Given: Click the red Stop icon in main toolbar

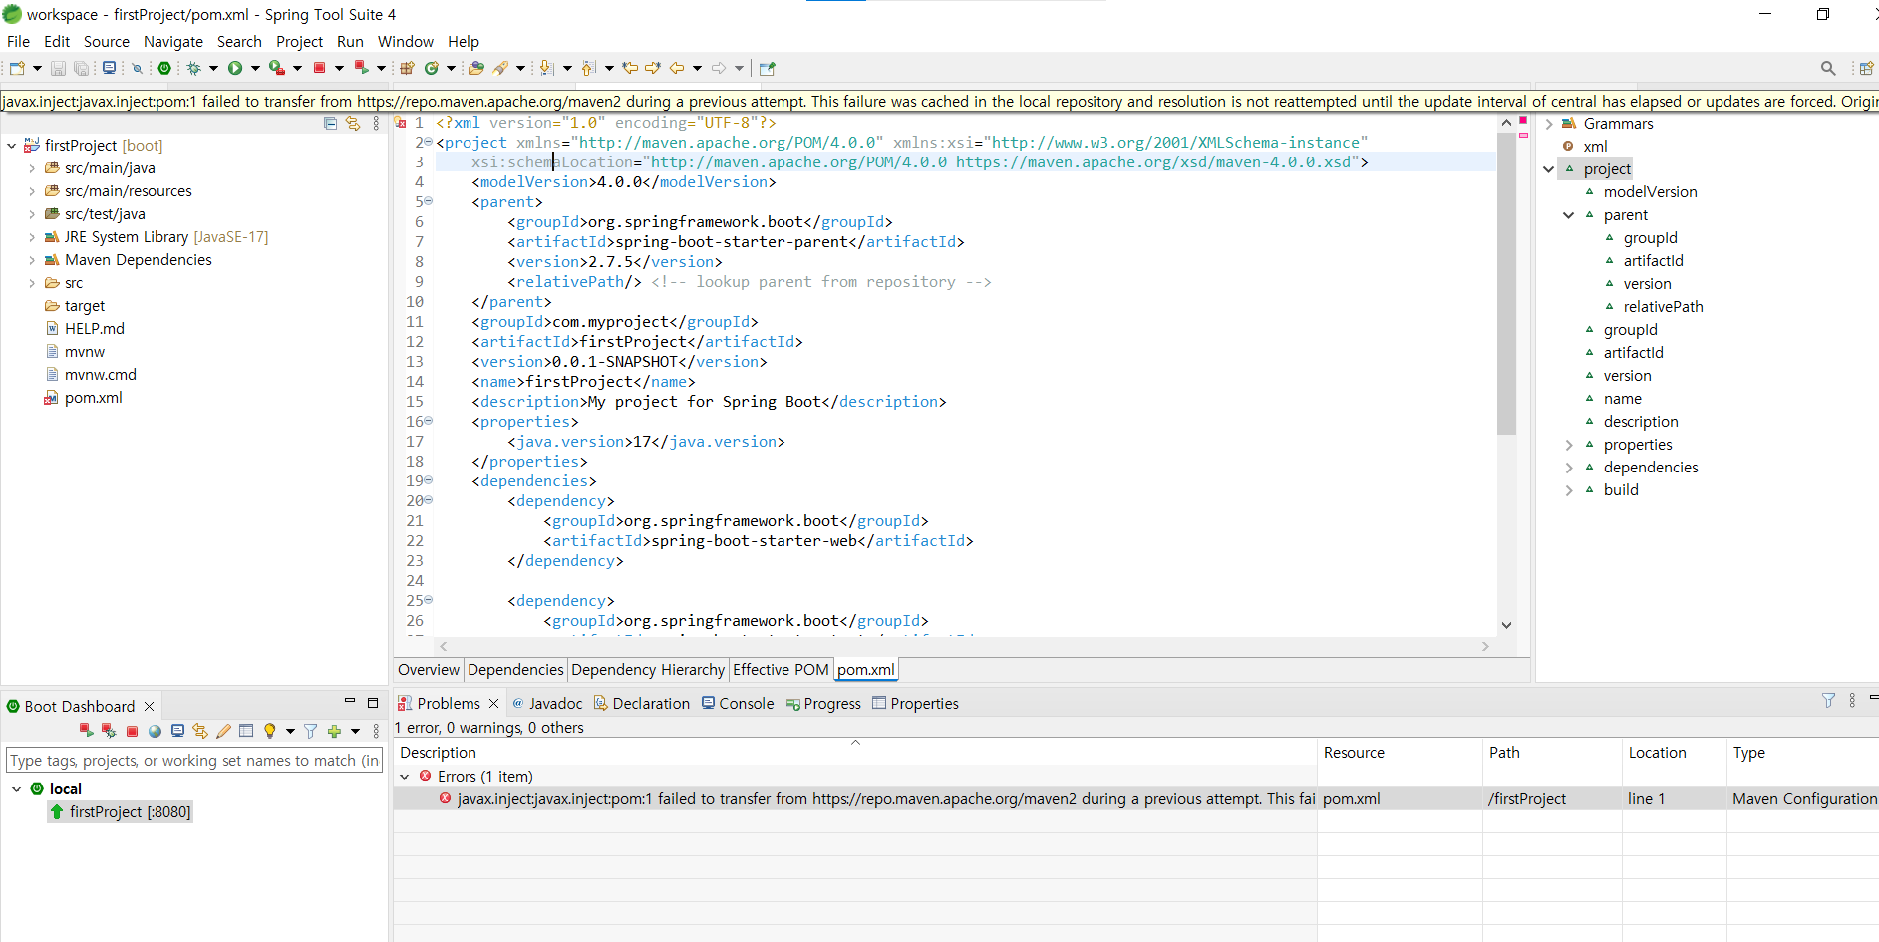Looking at the screenshot, I should point(319,68).
